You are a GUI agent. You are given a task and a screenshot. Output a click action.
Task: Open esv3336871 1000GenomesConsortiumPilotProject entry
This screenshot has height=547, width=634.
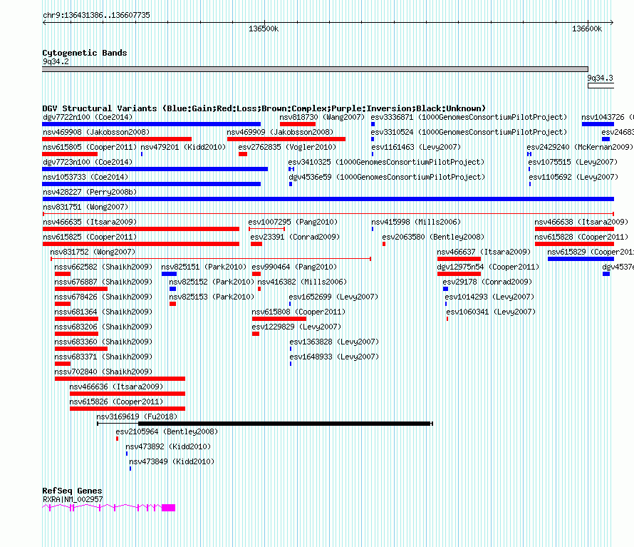[469, 118]
